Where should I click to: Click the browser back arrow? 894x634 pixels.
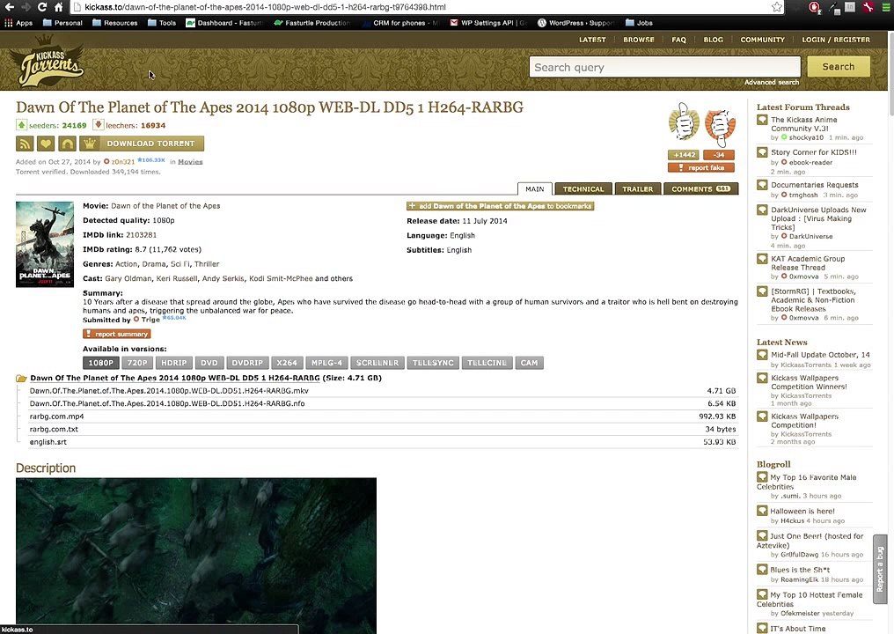pos(9,7)
